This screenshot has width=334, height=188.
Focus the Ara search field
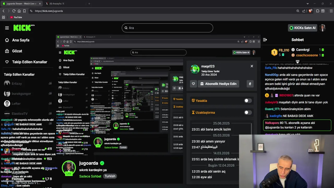pyautogui.click(x=167, y=28)
